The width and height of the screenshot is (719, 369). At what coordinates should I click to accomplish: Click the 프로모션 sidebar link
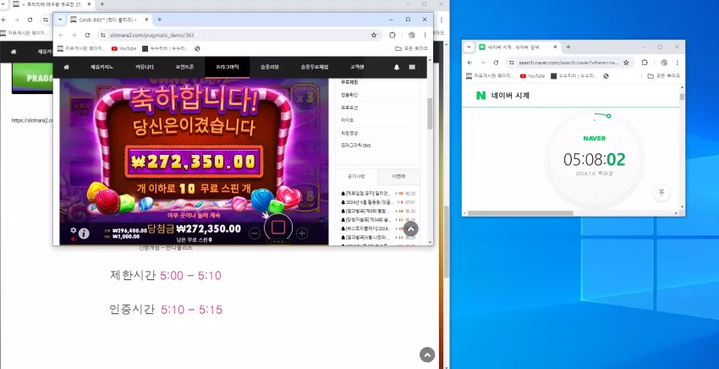(349, 107)
